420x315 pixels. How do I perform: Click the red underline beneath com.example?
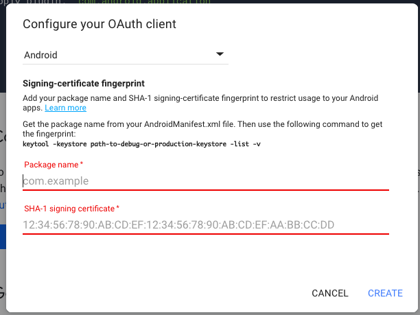pos(206,190)
